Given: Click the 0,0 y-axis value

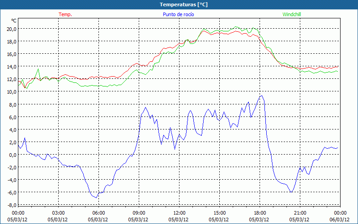Looking at the screenshot, I should click(13, 155).
